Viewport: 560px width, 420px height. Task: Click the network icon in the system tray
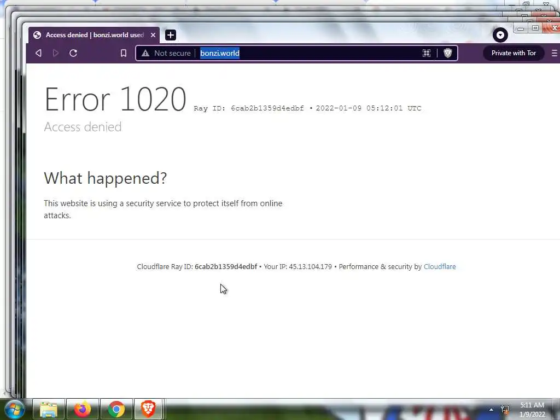(x=505, y=409)
